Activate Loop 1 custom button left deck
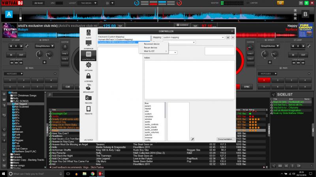The width and height of the screenshot is (316, 177). pyautogui.click(x=65, y=54)
